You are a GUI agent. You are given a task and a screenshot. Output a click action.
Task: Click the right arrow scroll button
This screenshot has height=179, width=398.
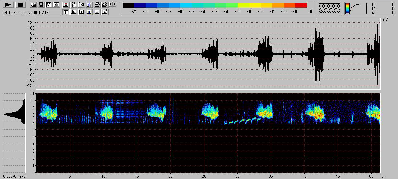[115, 4]
